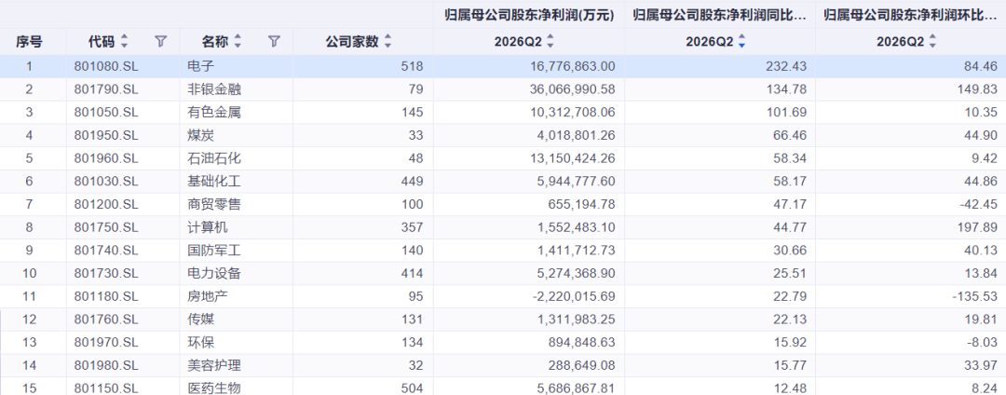Click 归属母公司股东净利润(万元) header
The width and height of the screenshot is (1006, 395).
[x=530, y=15]
